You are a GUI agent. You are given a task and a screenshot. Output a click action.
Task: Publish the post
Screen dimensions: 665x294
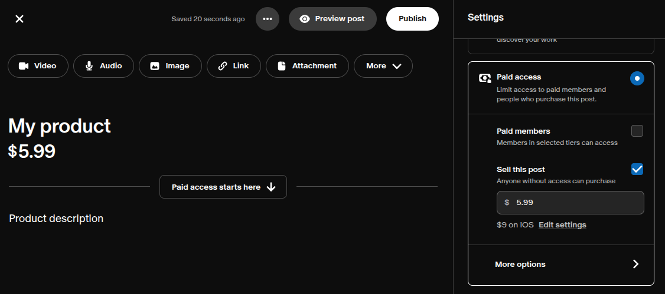412,19
